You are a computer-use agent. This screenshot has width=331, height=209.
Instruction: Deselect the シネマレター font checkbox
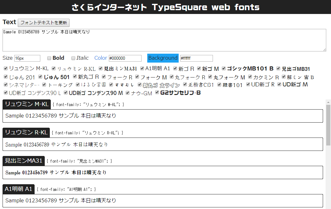pos(6,84)
